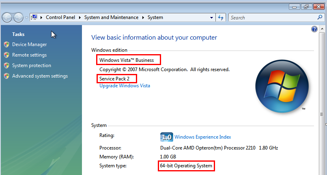The height and width of the screenshot is (175, 327).
Task: Open System protection task link
Action: tap(32, 65)
